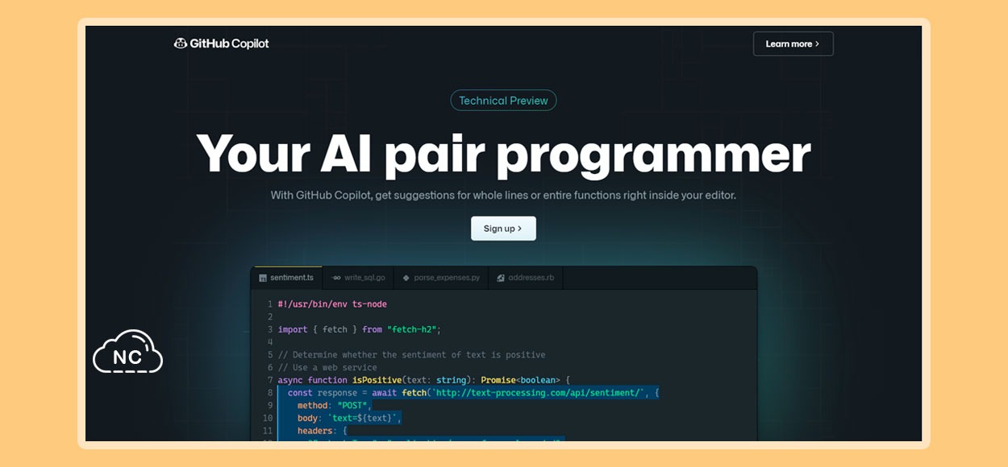Click the 'body: `text=${text}`,' code line

[349, 418]
